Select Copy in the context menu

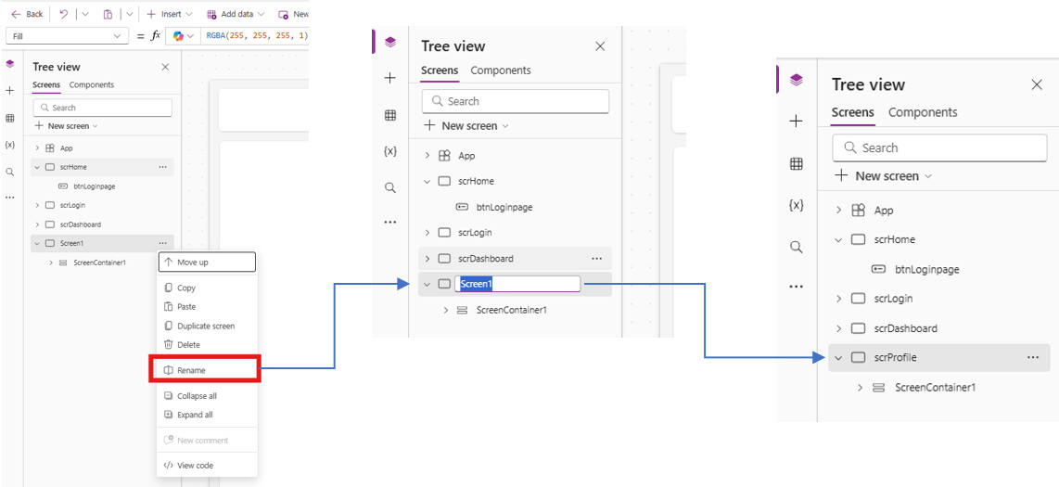[x=207, y=288]
